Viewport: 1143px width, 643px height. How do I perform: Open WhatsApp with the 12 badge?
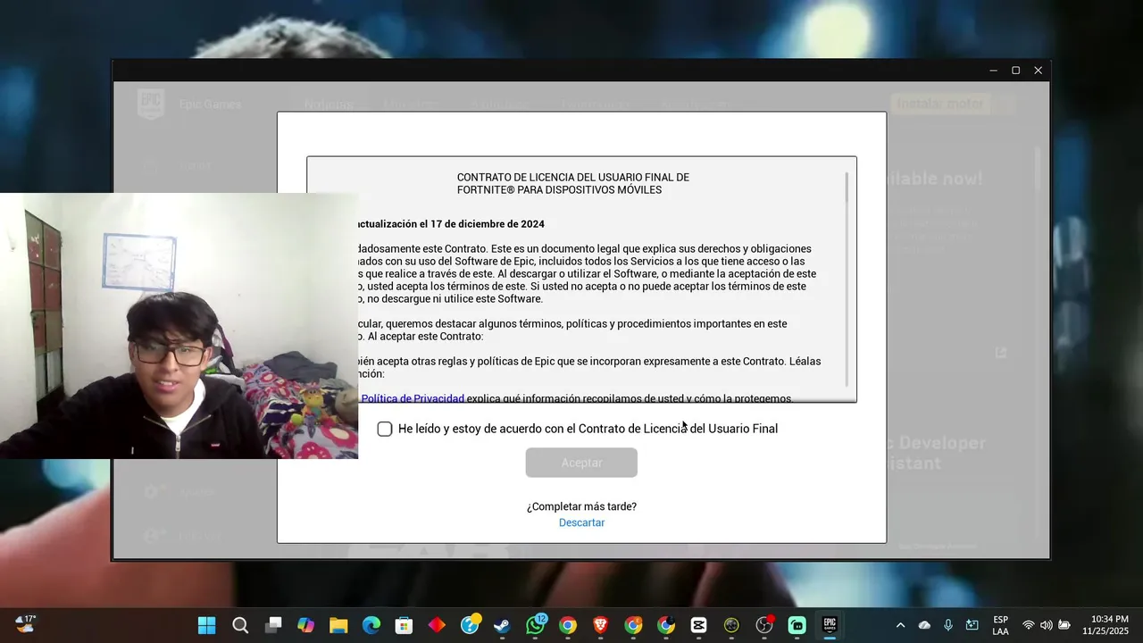tap(535, 625)
